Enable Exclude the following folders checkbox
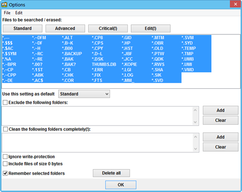The image size is (242, 192). [x=5, y=102]
